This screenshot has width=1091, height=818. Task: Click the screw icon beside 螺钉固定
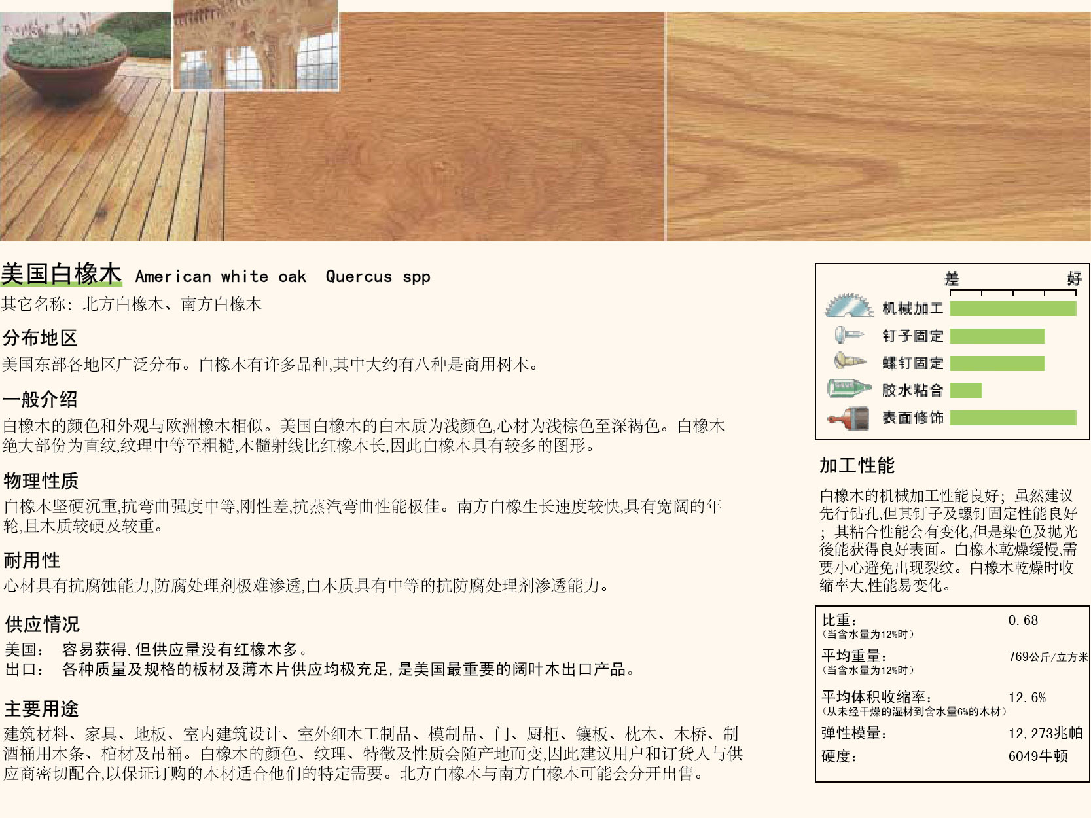[850, 361]
